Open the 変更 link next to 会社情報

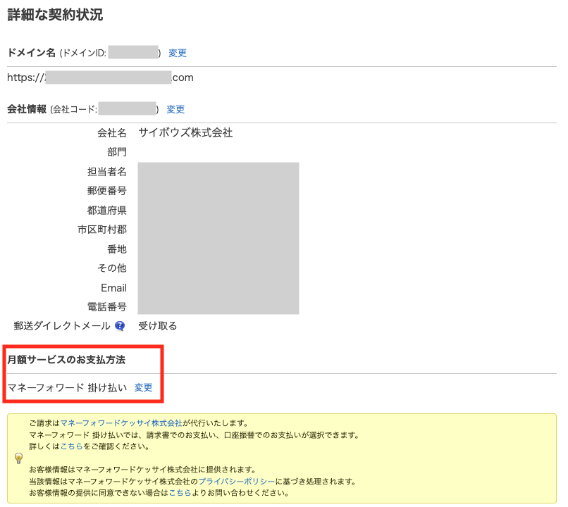175,109
